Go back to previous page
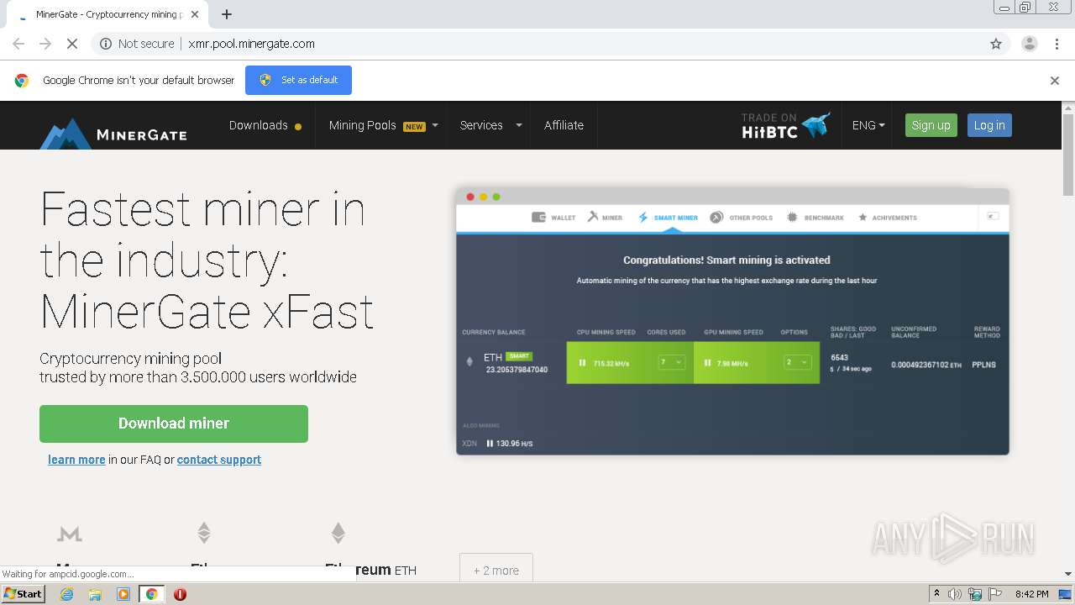 tap(18, 44)
